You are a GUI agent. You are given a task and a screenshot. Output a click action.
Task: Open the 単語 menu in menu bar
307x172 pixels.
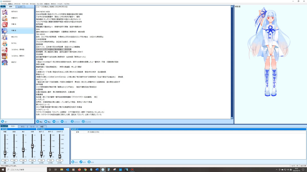[47, 4]
